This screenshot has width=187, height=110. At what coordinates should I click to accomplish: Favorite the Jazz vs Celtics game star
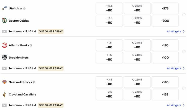(184, 15)
